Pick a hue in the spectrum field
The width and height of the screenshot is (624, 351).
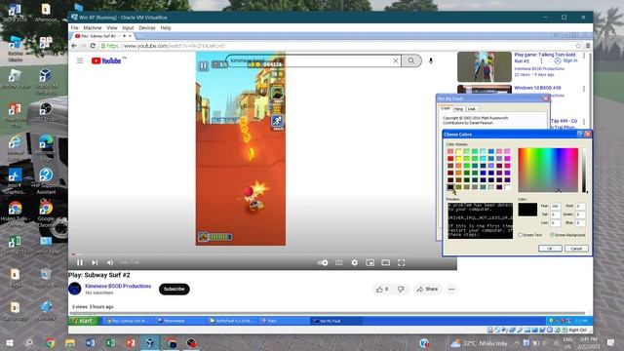point(548,171)
